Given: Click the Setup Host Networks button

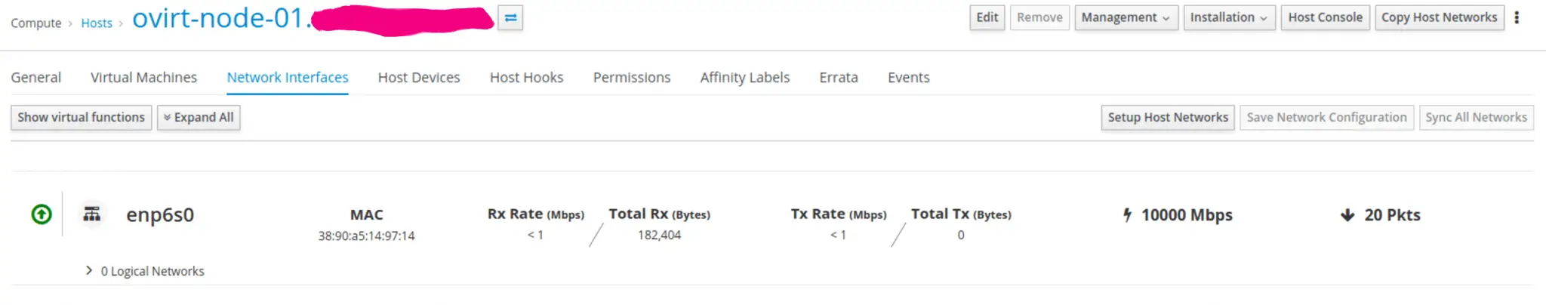Looking at the screenshot, I should [x=1167, y=118].
